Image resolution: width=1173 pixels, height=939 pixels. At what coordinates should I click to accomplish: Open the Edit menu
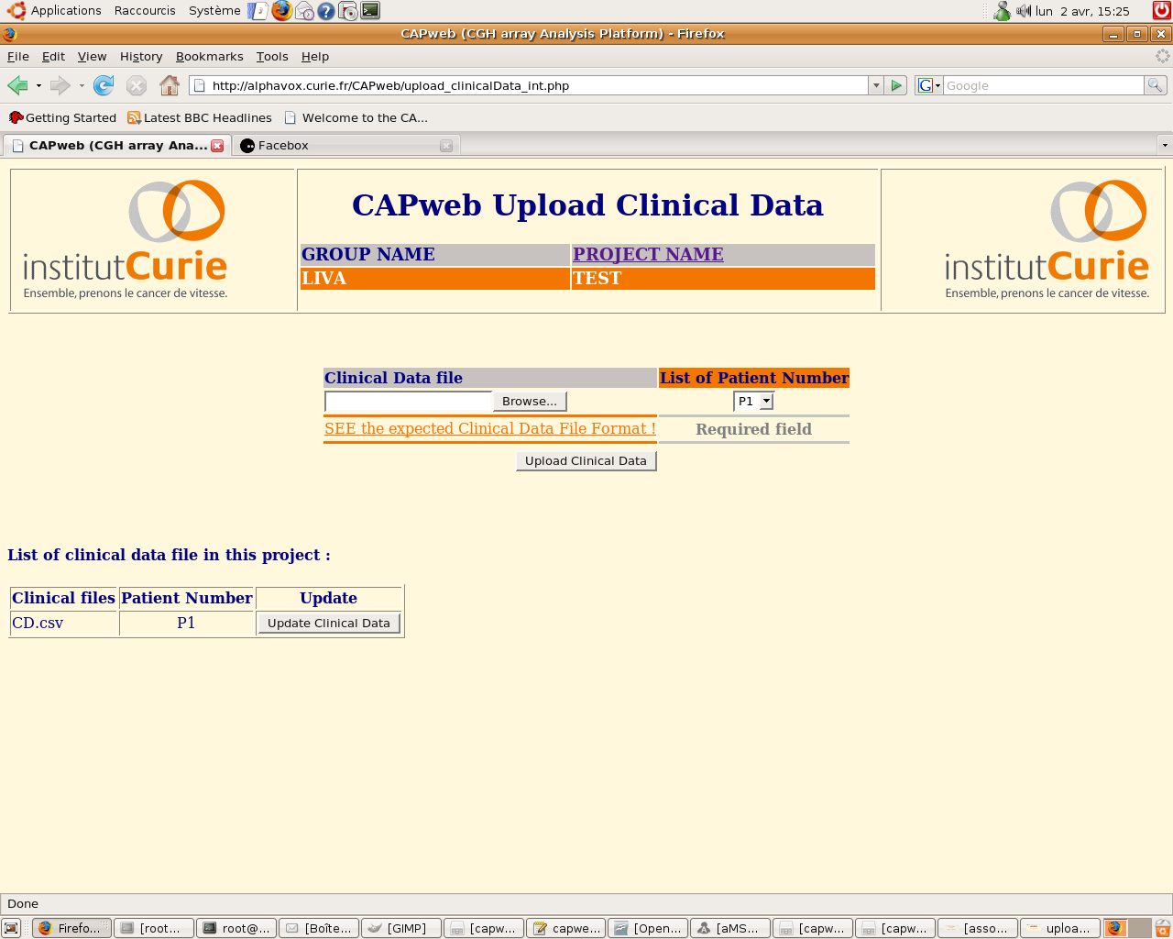[53, 57]
